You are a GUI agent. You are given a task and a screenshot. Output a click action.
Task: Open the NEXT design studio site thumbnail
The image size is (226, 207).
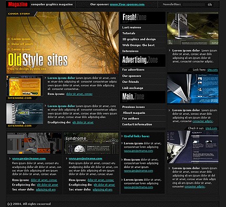click(x=25, y=114)
